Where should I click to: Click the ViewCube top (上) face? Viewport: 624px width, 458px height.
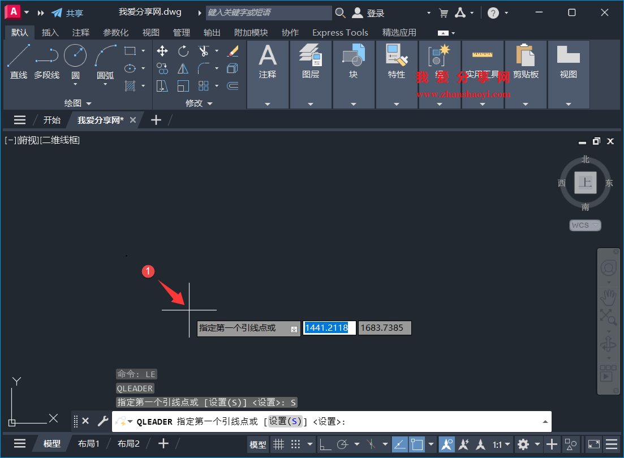coord(586,183)
